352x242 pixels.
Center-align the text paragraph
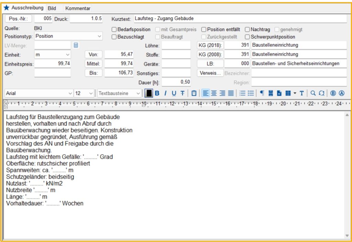pyautogui.click(x=214, y=93)
